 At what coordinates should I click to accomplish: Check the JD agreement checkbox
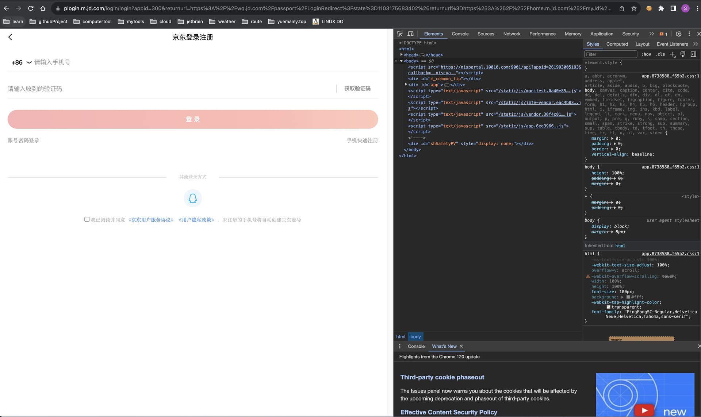(87, 219)
